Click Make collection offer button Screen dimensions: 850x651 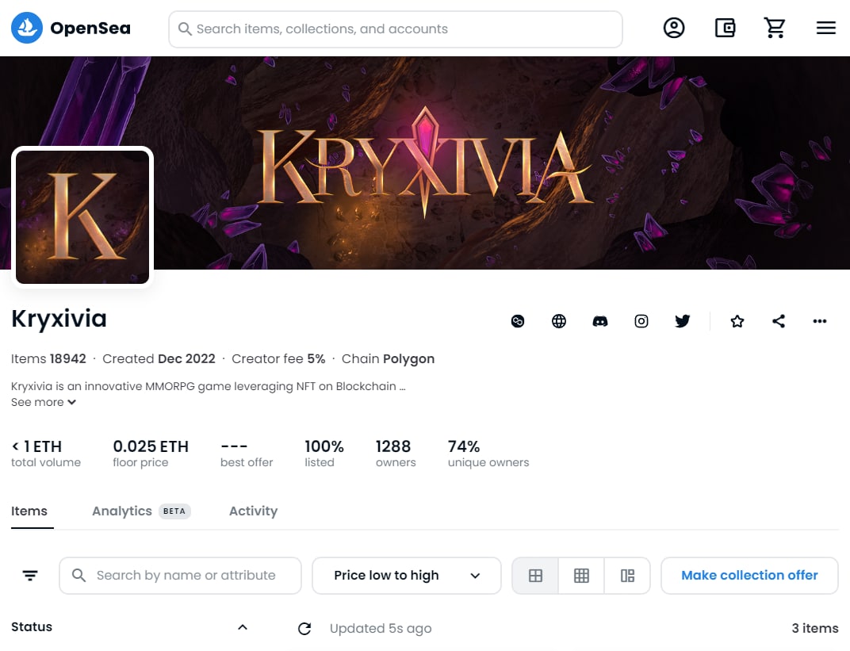tap(750, 576)
